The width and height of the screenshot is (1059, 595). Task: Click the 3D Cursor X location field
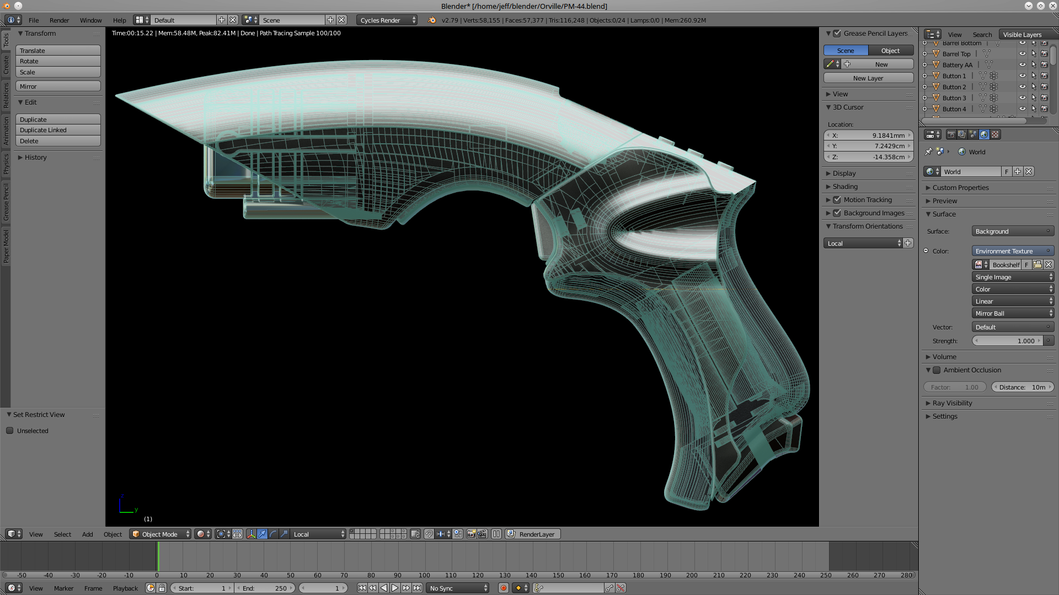(869, 135)
